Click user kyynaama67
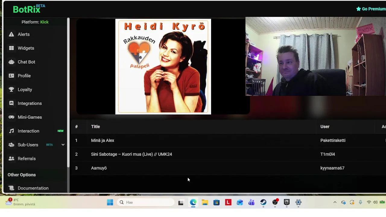 click(x=332, y=168)
